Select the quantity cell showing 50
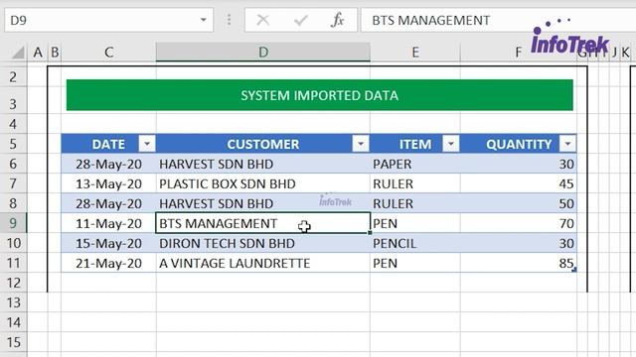The image size is (636, 357). pyautogui.click(x=519, y=203)
